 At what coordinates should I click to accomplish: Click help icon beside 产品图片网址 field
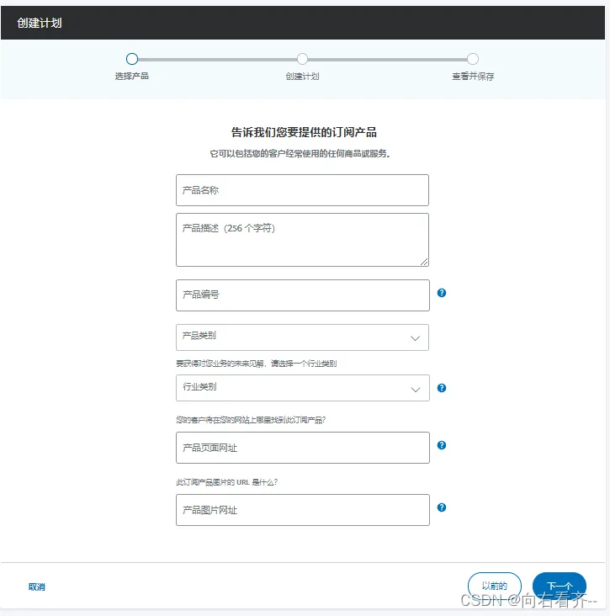click(442, 507)
